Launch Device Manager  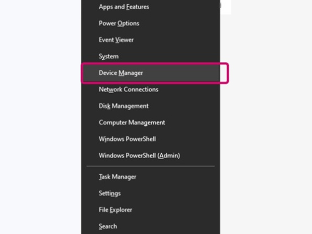pyautogui.click(x=151, y=73)
